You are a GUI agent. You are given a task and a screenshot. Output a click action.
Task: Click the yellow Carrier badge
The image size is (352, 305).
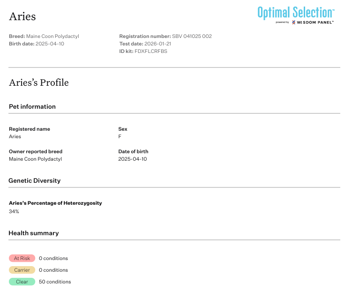click(22, 270)
